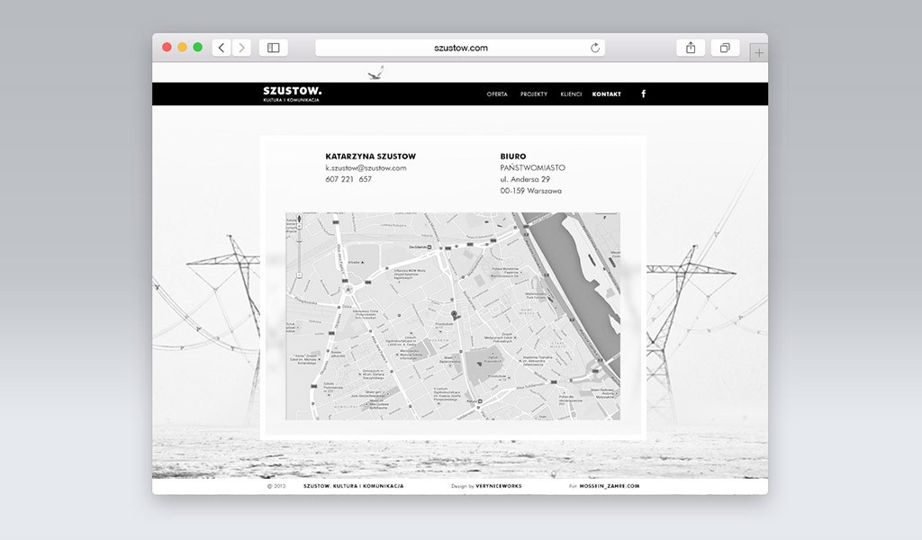Open the VERYNICEWORKS design credit link
Screen dimensions: 922x540
pos(499,486)
